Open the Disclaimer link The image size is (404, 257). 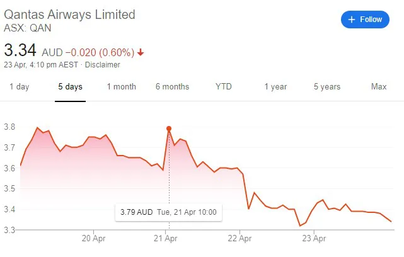click(102, 64)
